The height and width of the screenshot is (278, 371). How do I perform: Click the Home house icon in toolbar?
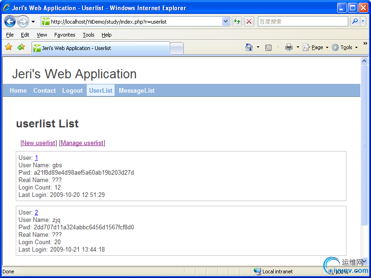(x=249, y=47)
